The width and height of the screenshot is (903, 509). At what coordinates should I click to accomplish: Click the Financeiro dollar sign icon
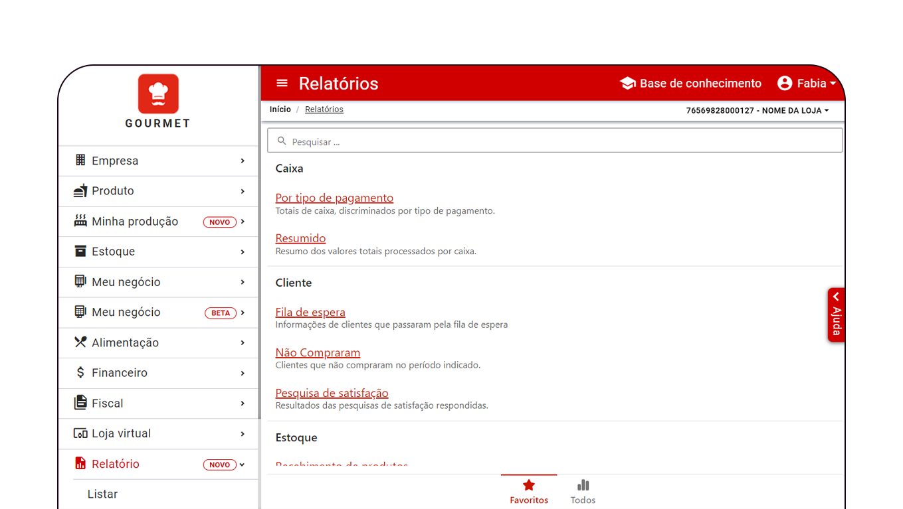click(x=80, y=372)
